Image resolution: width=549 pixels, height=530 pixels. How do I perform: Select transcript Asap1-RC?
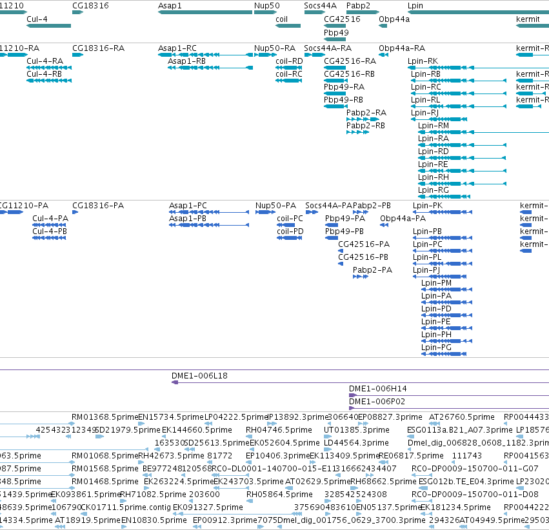(x=205, y=55)
